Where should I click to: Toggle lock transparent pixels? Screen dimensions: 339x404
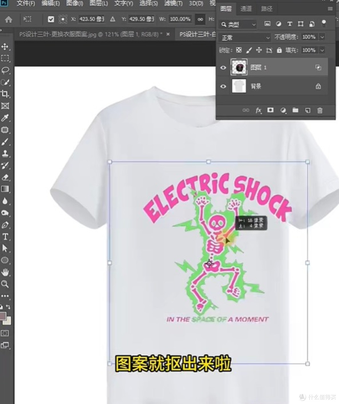[x=239, y=50]
